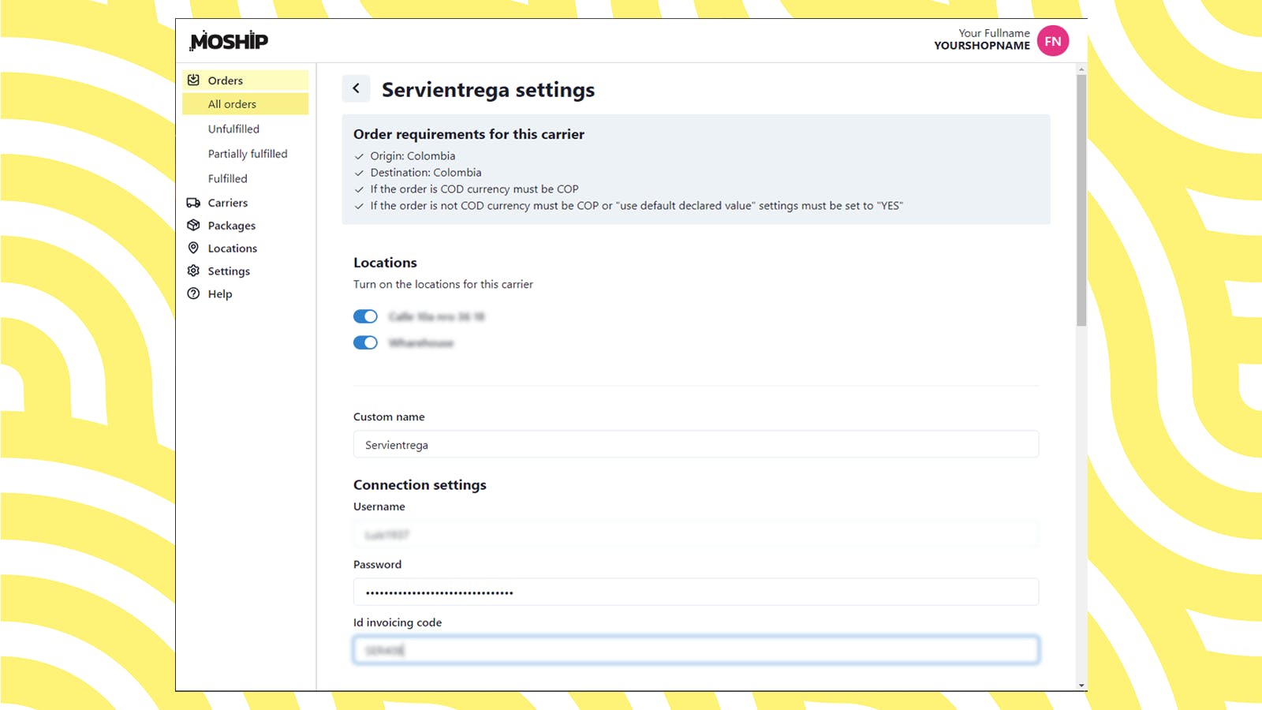This screenshot has width=1262, height=710.
Task: Click the Carriers truck icon
Action: tap(193, 203)
